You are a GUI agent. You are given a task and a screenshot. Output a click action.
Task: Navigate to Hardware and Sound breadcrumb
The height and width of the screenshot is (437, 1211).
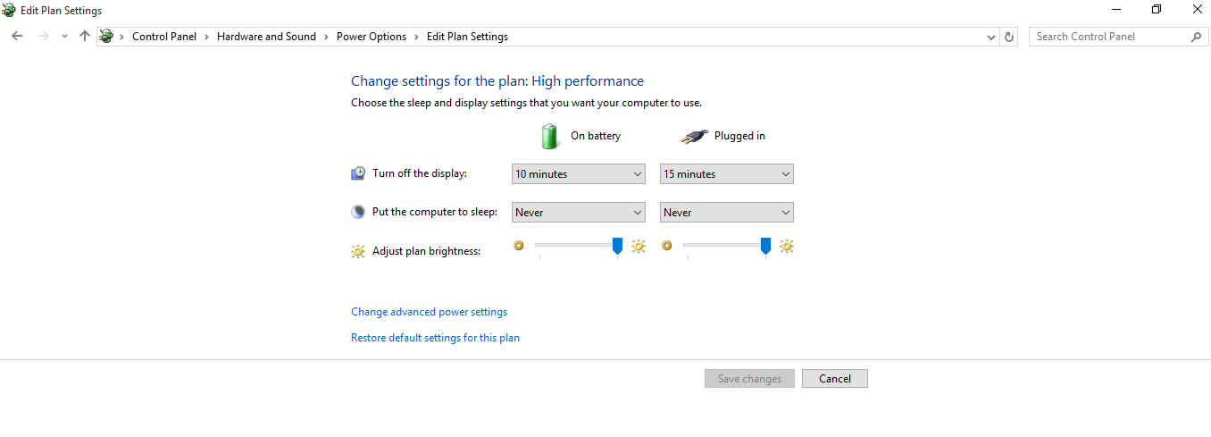[x=266, y=37]
